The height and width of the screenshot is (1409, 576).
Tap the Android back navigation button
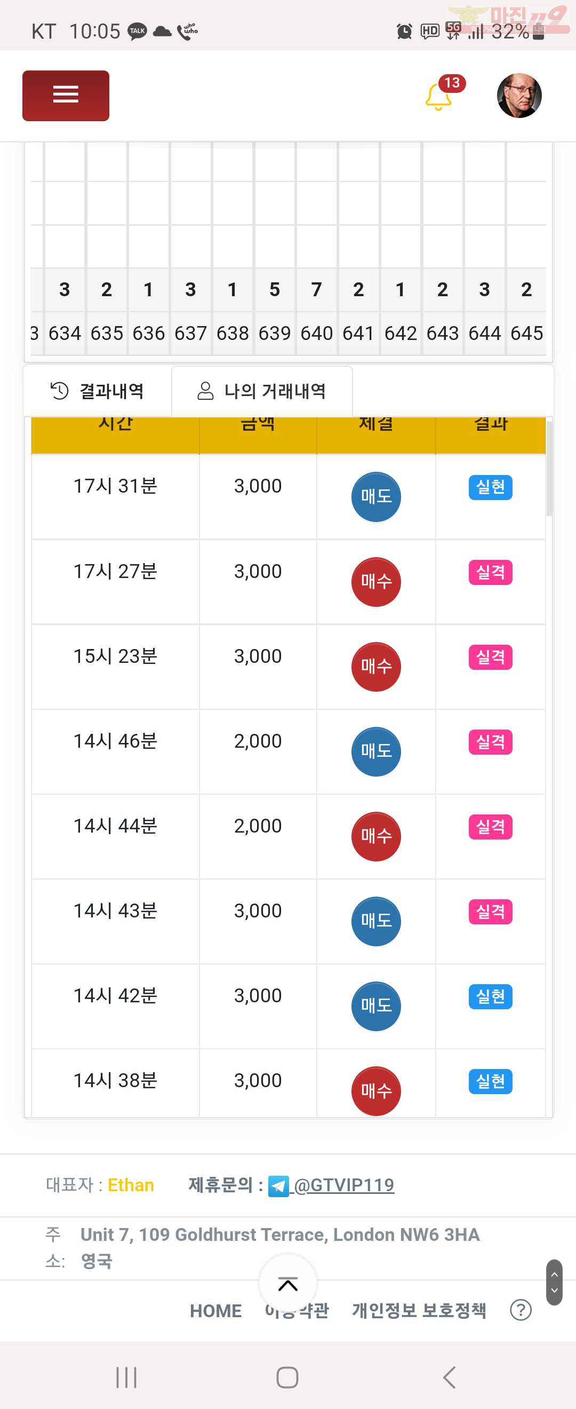point(449,1378)
